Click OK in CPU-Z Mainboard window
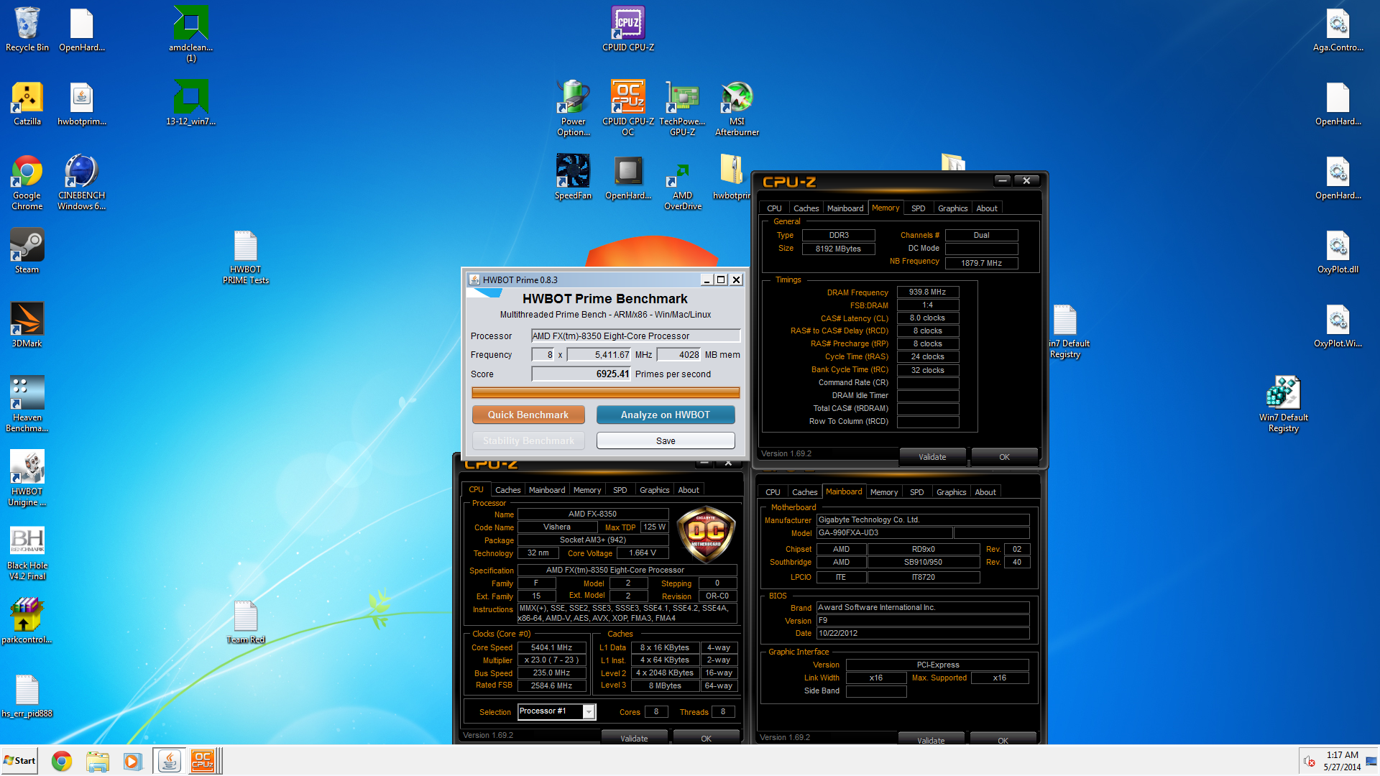 tap(1003, 740)
